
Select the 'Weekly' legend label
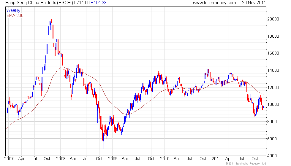point(13,11)
